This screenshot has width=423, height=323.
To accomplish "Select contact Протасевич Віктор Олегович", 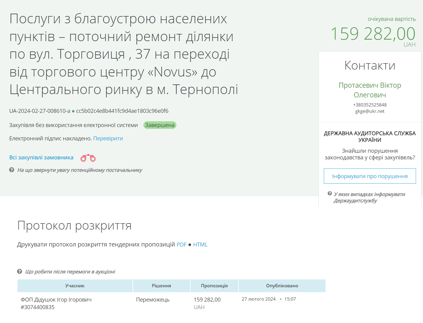I will coord(369,90).
